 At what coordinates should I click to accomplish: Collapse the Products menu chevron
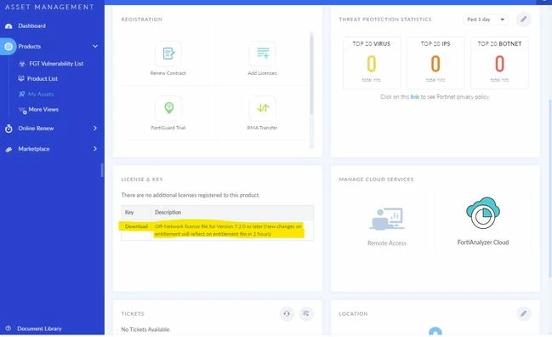[x=95, y=46]
